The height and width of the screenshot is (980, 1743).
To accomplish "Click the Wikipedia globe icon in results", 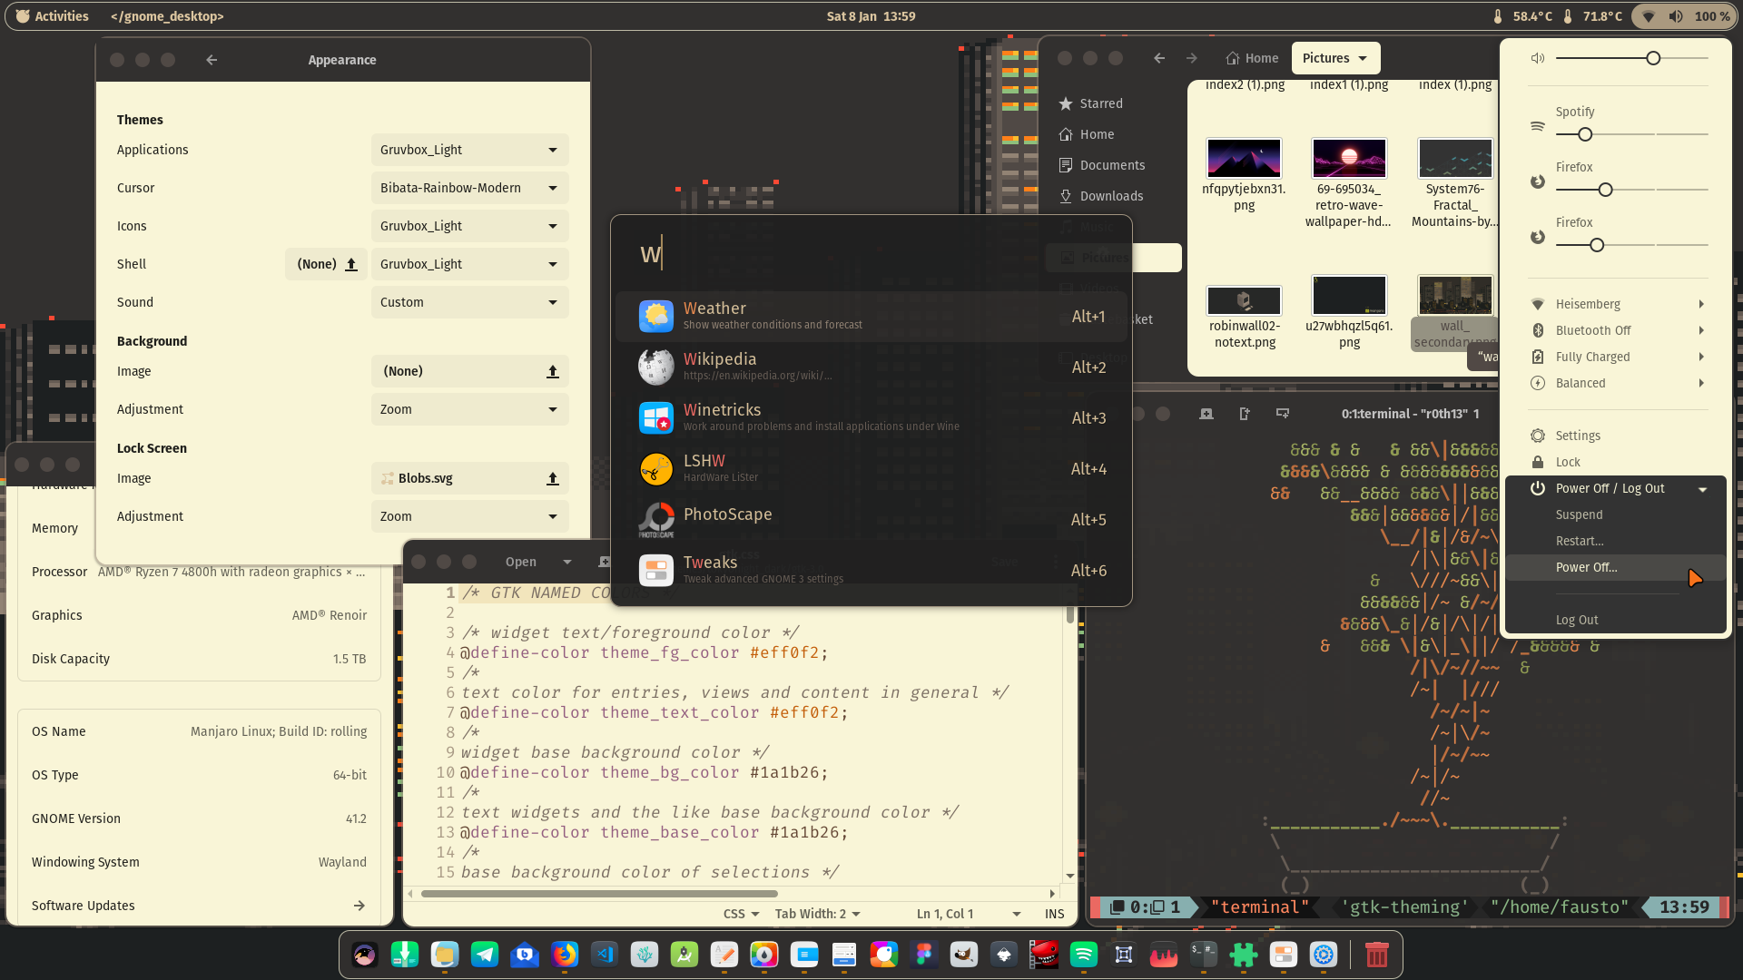I will [x=655, y=367].
